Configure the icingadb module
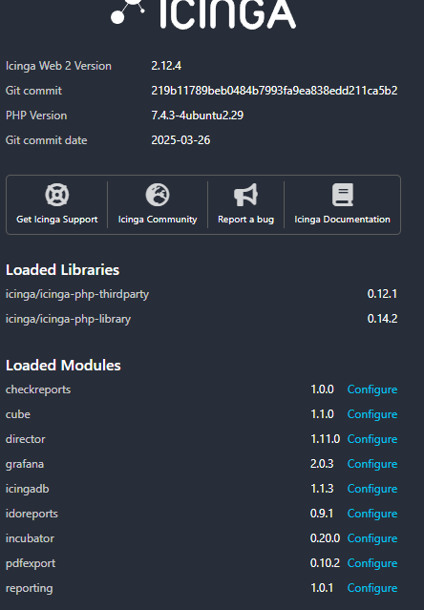Screen dimensions: 424x610 point(372,489)
